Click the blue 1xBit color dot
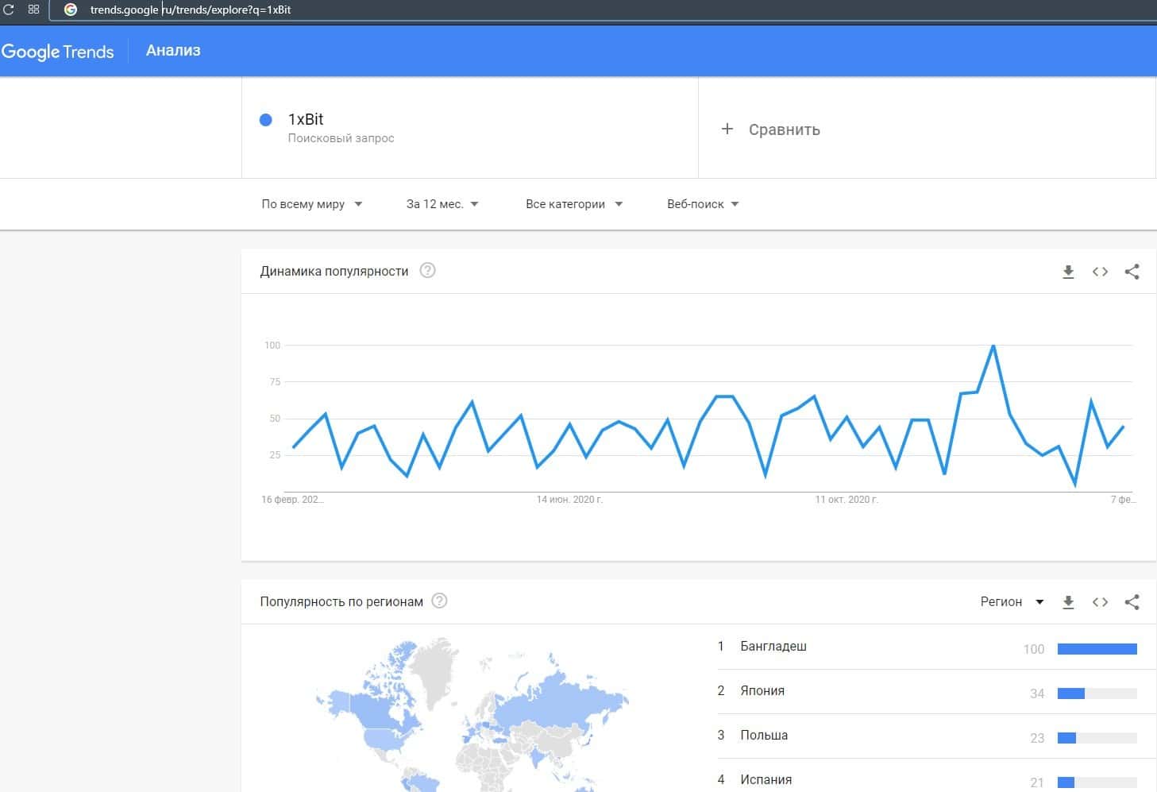This screenshot has height=792, width=1157. point(266,120)
